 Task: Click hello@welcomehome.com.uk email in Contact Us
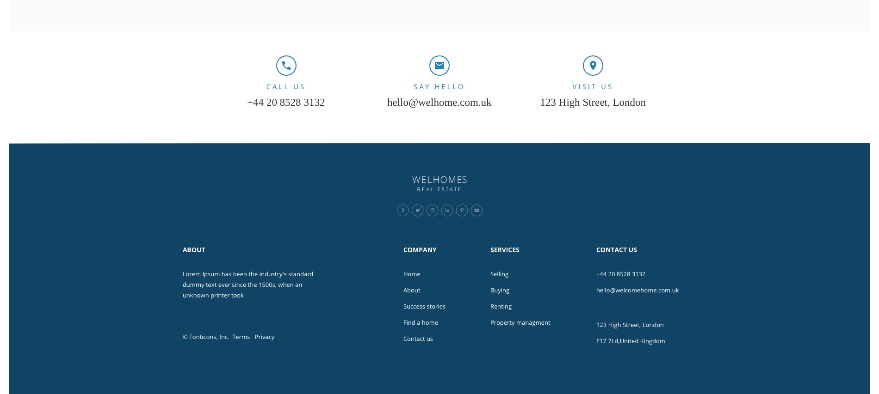pos(637,290)
